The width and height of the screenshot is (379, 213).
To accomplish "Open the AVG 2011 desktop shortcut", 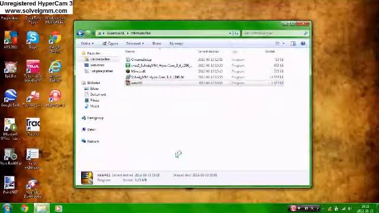I will tap(11, 40).
